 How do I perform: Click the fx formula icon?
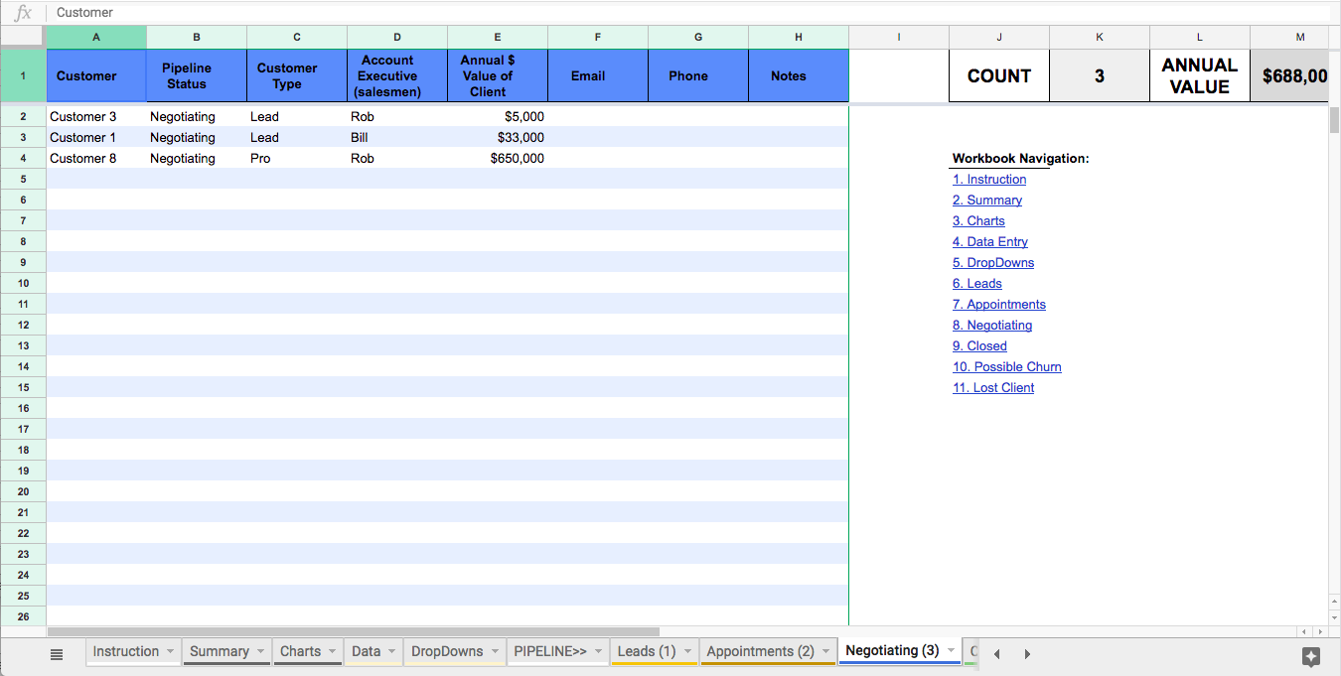click(x=23, y=13)
